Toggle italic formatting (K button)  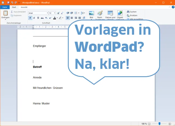pos(34,18)
